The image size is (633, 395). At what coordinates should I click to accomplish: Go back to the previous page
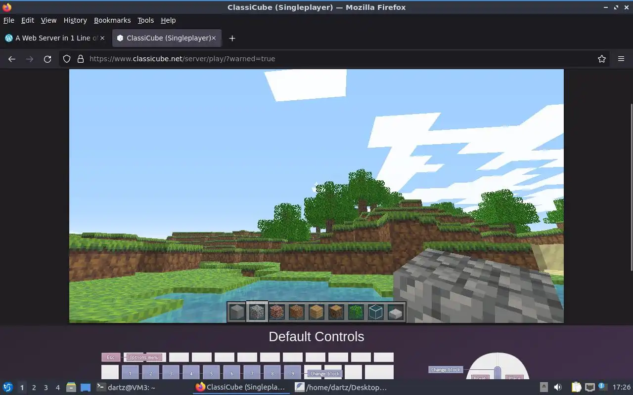pos(12,59)
